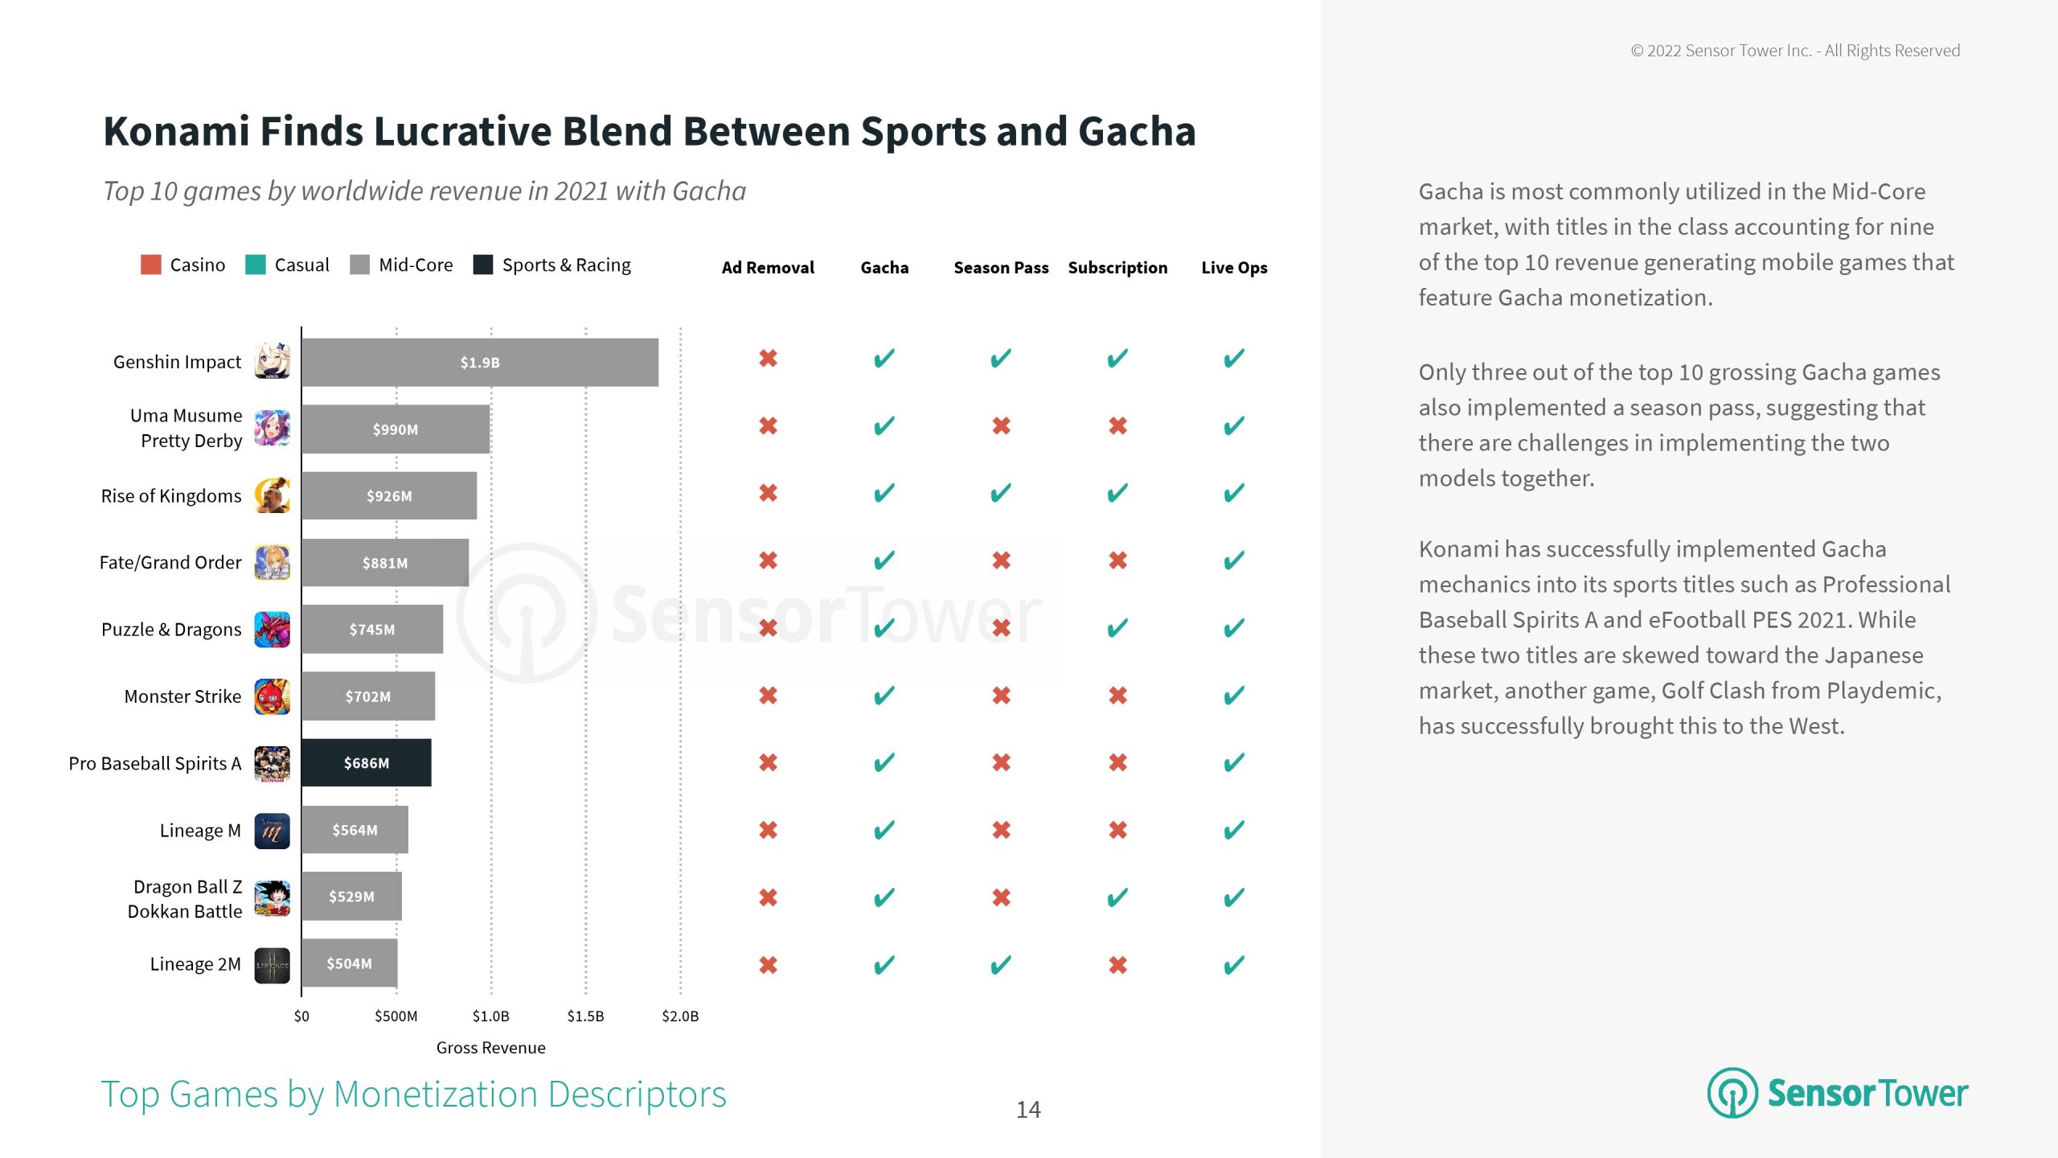Click the Dragon Ball Z Dokkan Battle icon
The image size is (2058, 1158).
(x=272, y=897)
